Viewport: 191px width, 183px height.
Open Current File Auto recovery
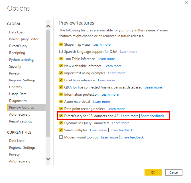point(20,161)
